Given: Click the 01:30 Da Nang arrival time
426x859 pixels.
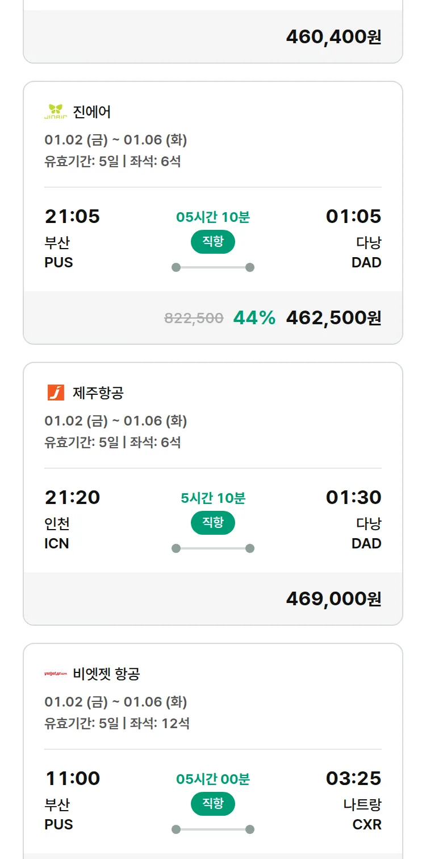Looking at the screenshot, I should [x=353, y=498].
